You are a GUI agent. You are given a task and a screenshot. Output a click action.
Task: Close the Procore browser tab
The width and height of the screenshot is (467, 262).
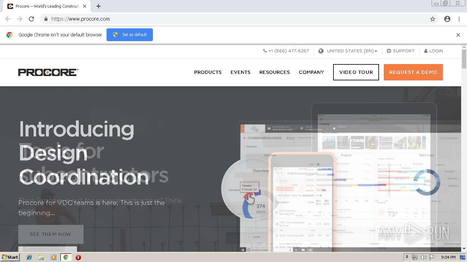85,6
